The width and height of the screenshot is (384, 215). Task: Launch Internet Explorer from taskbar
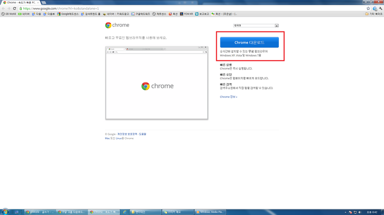125,212
